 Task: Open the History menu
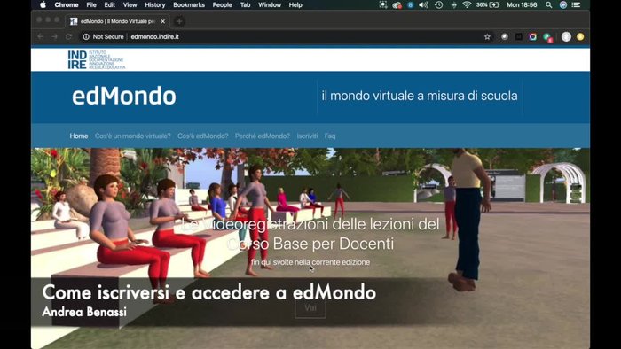tap(155, 4)
